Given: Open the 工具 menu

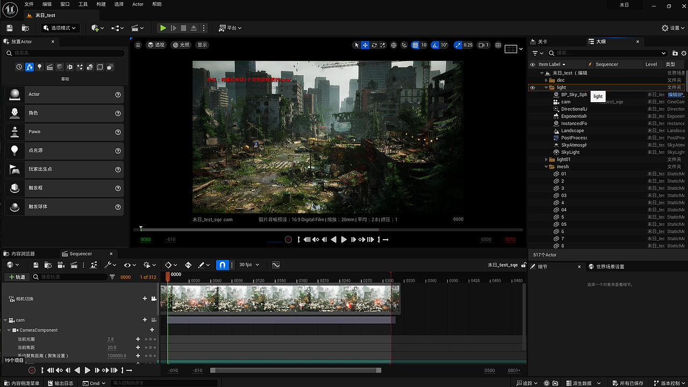Looking at the screenshot, I should [83, 4].
